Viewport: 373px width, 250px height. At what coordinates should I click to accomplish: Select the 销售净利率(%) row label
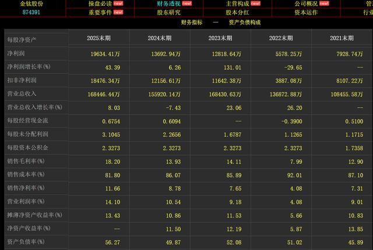coord(26,188)
